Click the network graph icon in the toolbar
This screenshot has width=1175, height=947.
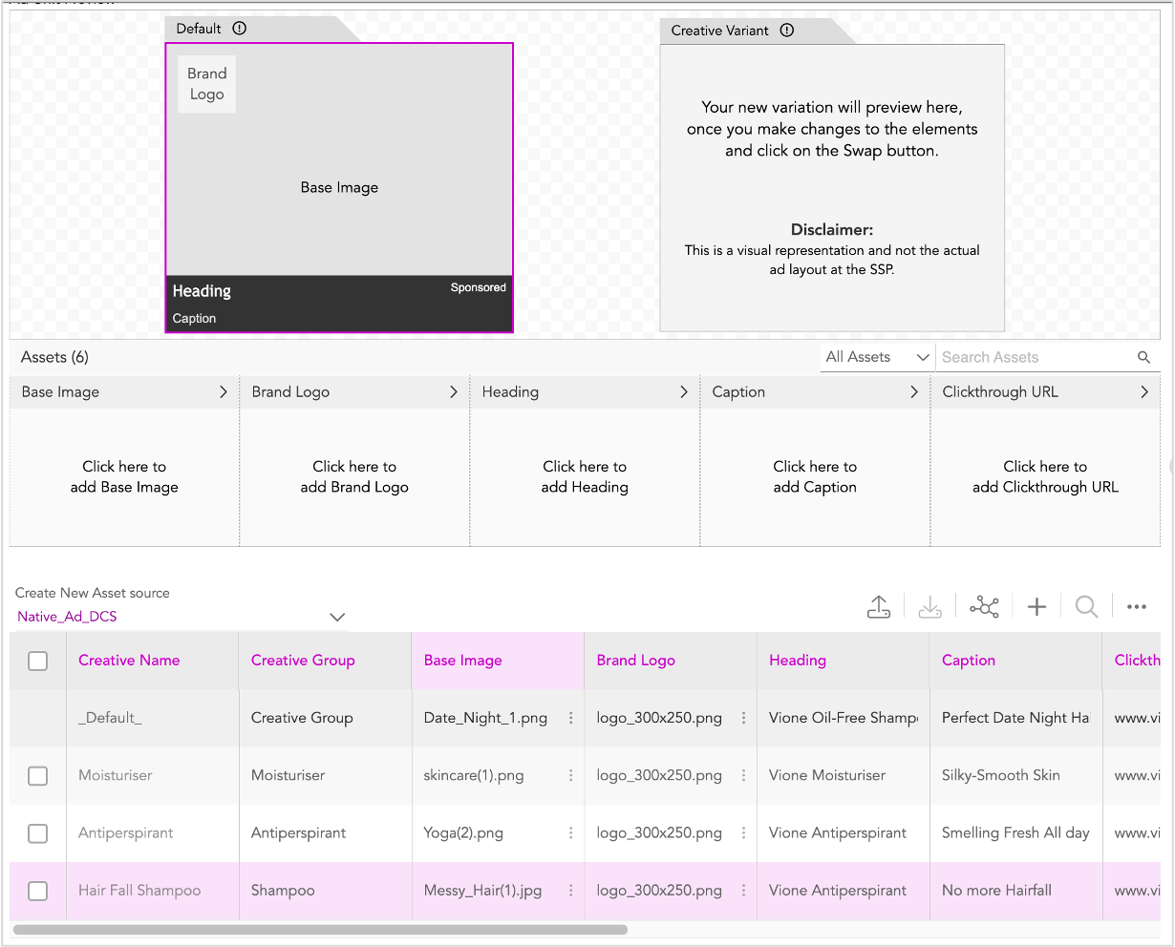point(984,606)
